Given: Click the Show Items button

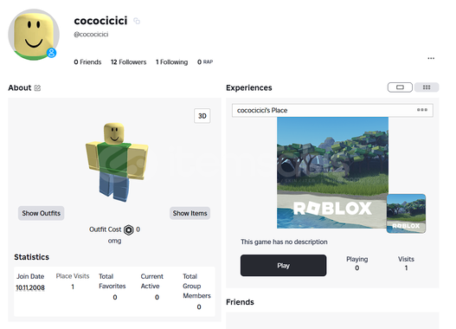Looking at the screenshot, I should tap(189, 213).
